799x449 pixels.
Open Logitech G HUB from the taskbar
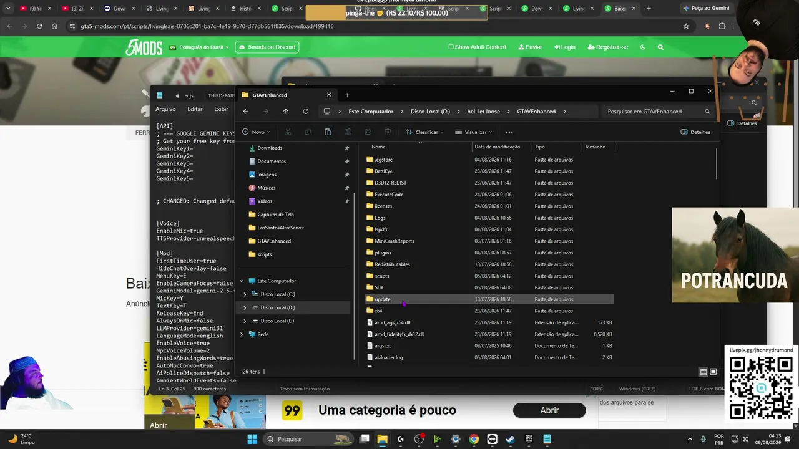[x=401, y=439]
